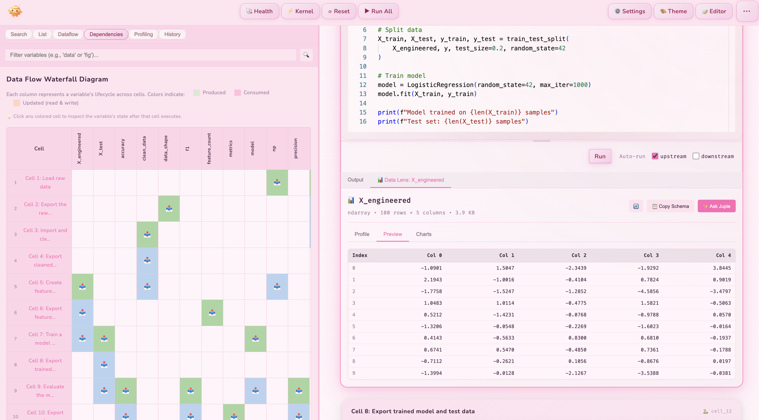Image resolution: width=759 pixels, height=420 pixels.
Task: Click into the Filter variables input field
Action: pos(150,55)
